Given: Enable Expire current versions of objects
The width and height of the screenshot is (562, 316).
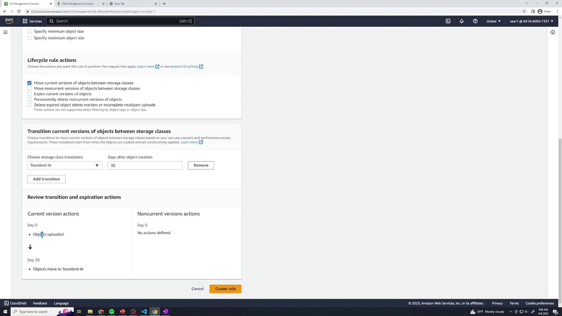Looking at the screenshot, I should 29,94.
